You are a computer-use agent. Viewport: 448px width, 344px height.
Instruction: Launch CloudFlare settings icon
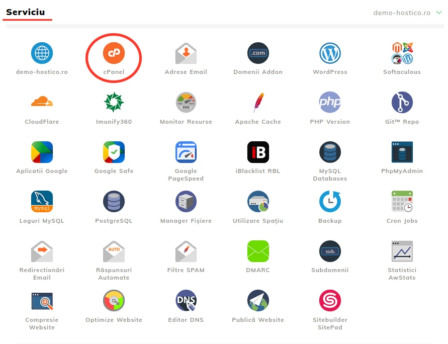coord(42,102)
